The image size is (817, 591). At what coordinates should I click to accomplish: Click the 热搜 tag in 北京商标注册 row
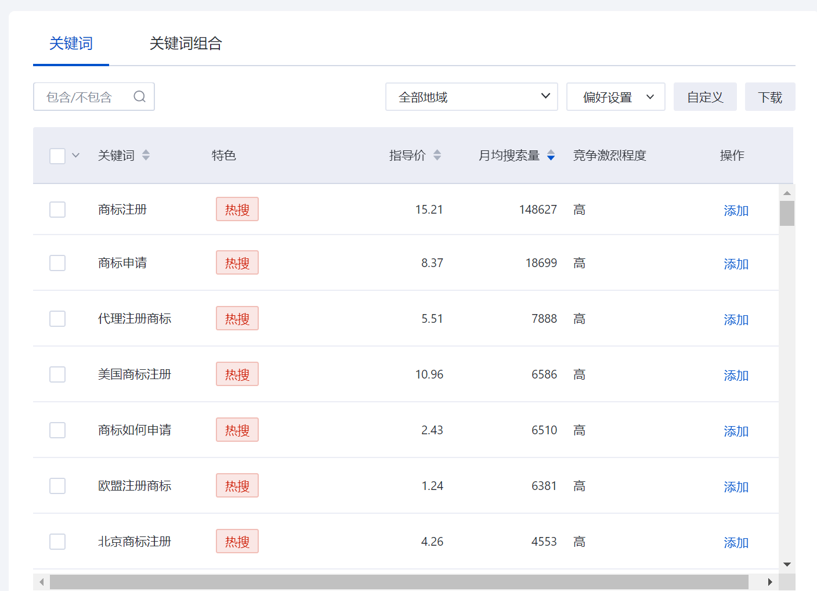[237, 541]
